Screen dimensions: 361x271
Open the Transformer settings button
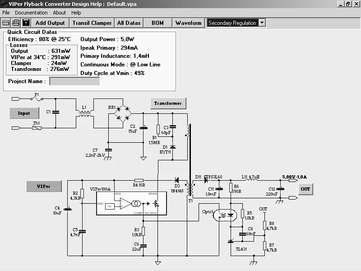click(168, 103)
